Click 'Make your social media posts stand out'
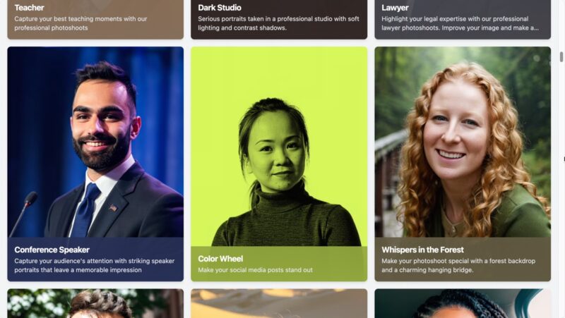This screenshot has width=565, height=318. [x=255, y=270]
